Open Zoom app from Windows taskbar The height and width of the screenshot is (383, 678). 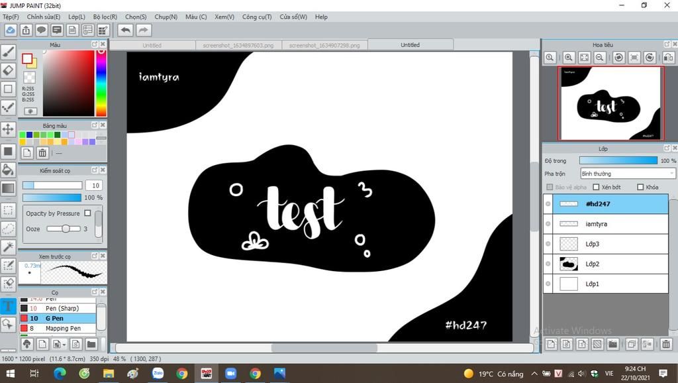click(230, 373)
